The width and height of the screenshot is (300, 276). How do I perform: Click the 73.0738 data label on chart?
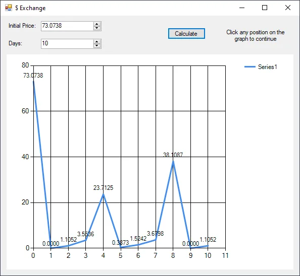coord(33,76)
